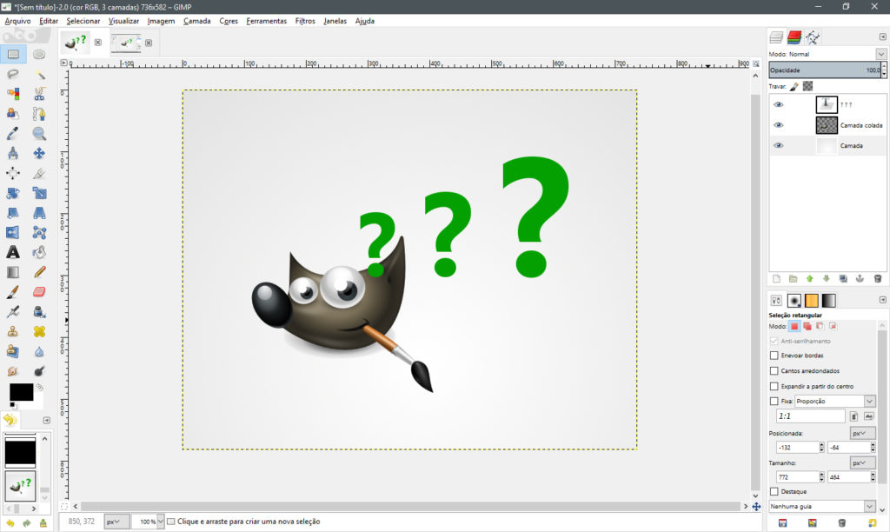Select the Text tool in toolbox
Image resolution: width=890 pixels, height=532 pixels.
[13, 252]
